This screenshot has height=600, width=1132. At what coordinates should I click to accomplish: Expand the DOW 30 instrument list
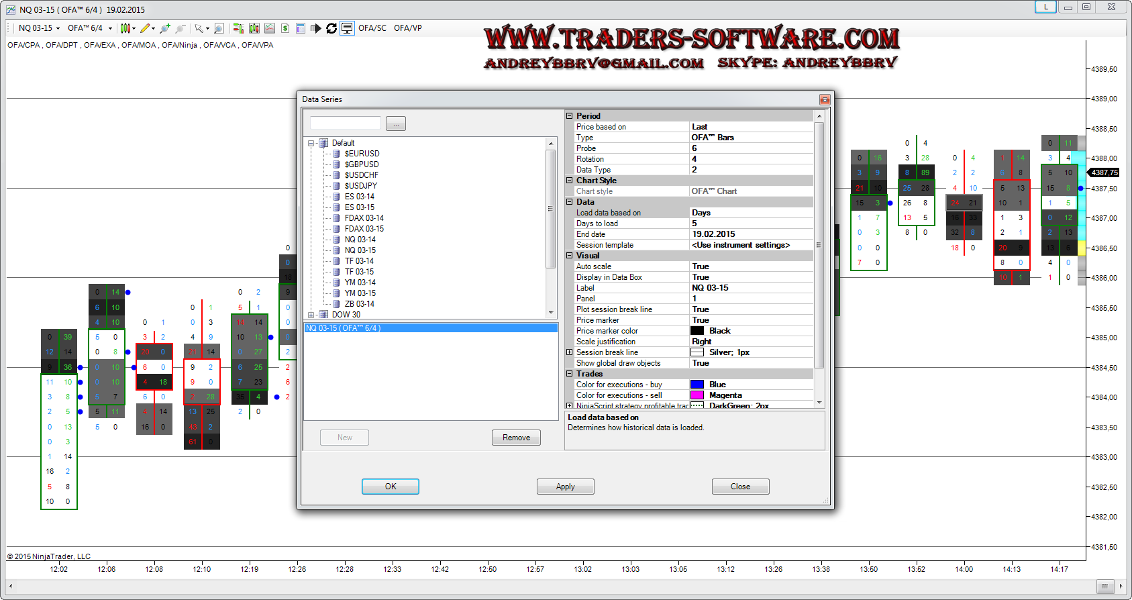(311, 315)
